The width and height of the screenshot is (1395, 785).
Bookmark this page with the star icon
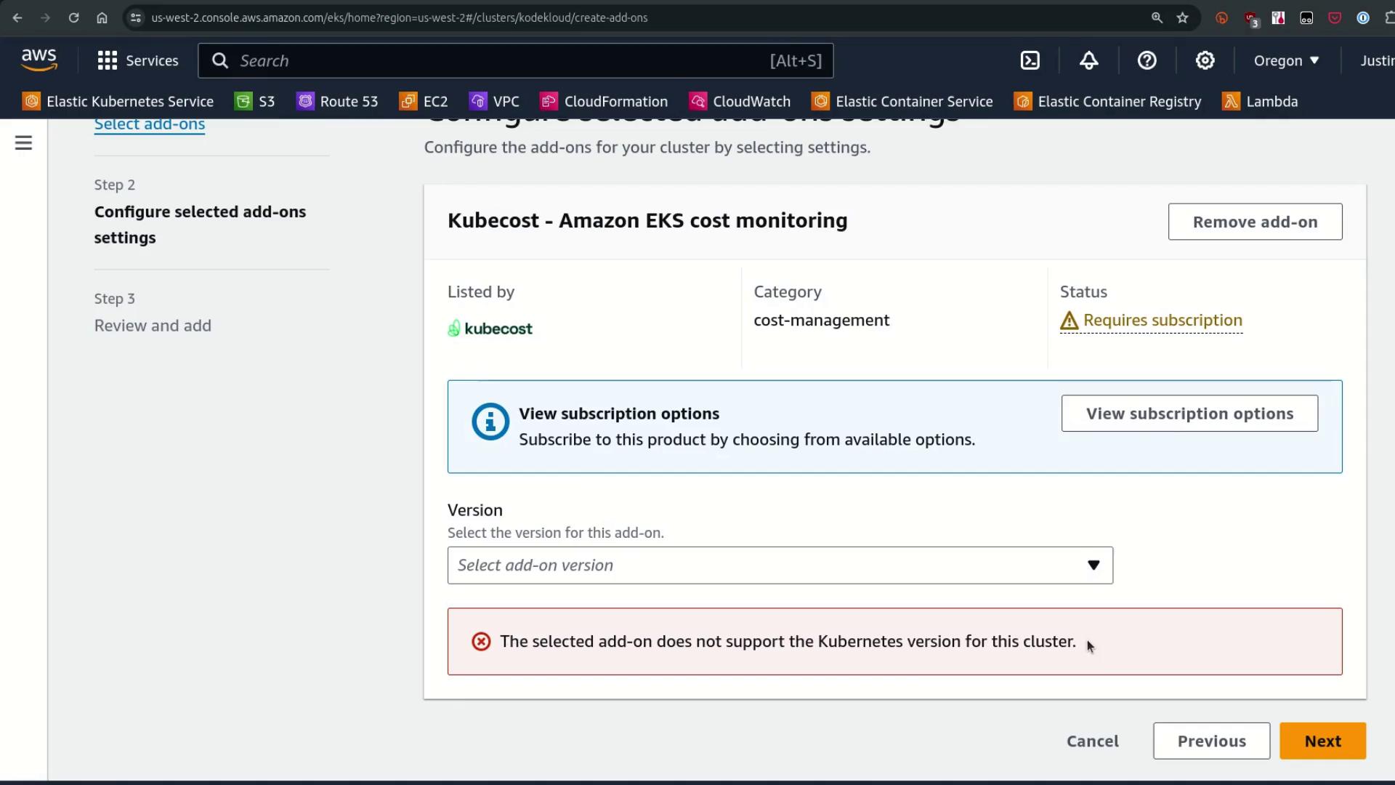point(1183,17)
